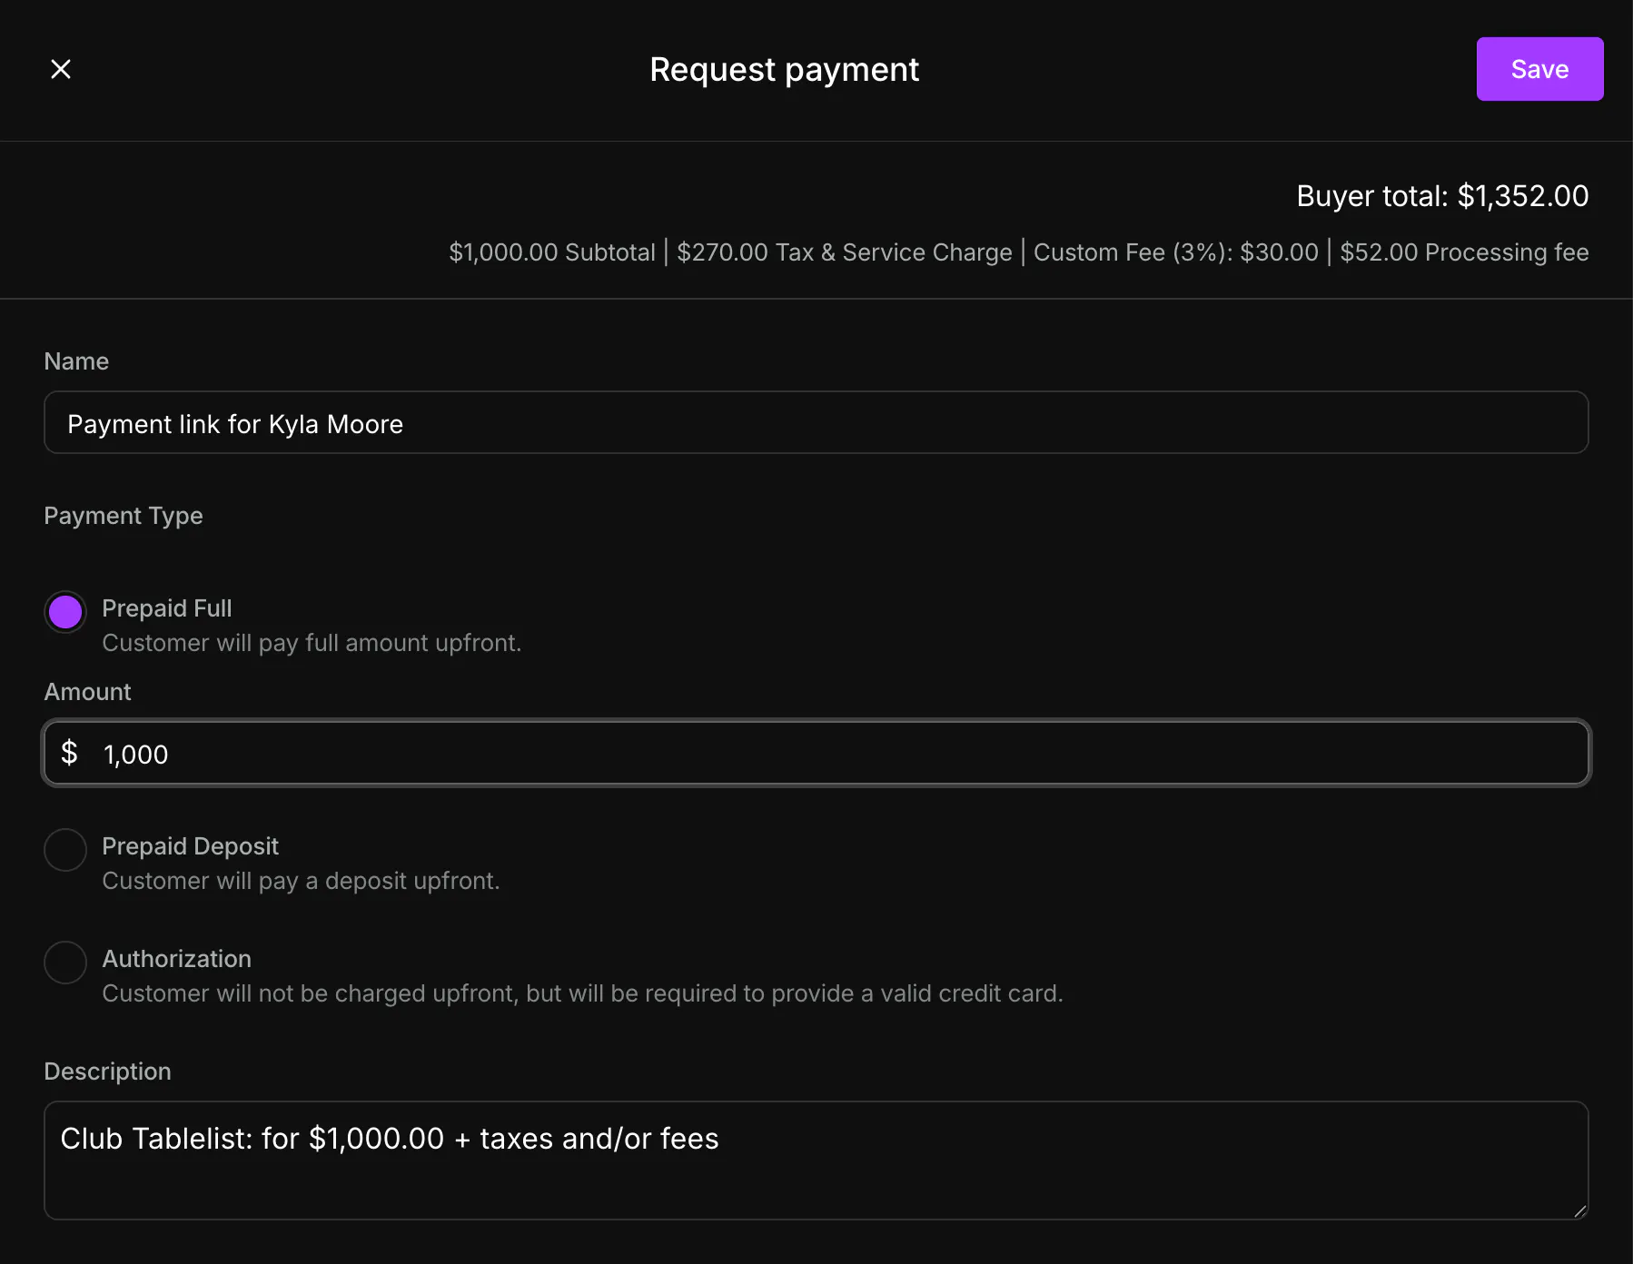Click the Custom Fee (3%) breakdown text

1176,252
